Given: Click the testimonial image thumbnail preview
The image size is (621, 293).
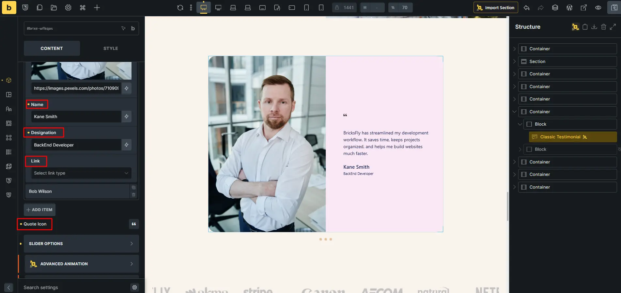Looking at the screenshot, I should (x=81, y=71).
